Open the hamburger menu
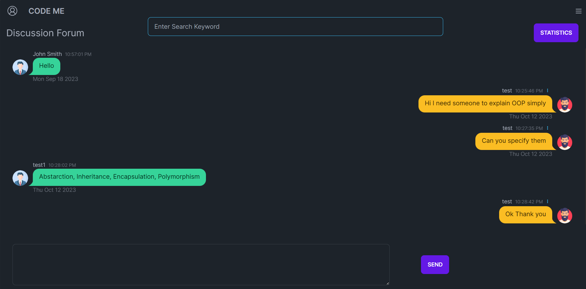 point(578,11)
